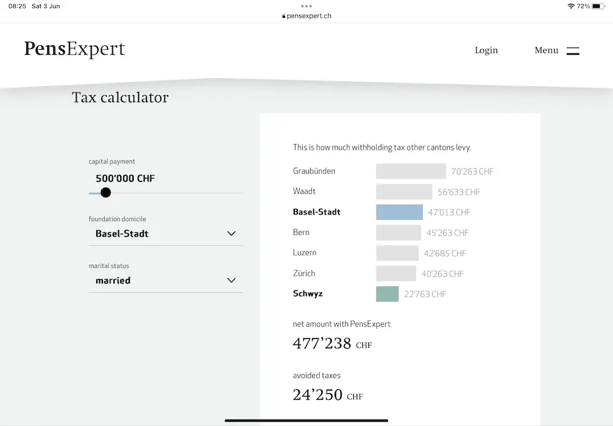Click the capital payment label
Screen dimensions: 613x426
coord(112,161)
